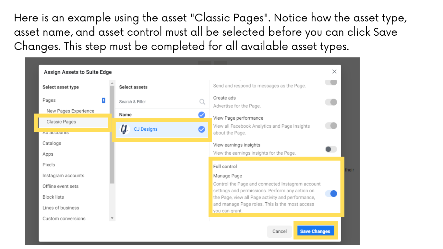443x249 pixels.
Task: Click the "Manage Page" permission label
Action: 228,176
